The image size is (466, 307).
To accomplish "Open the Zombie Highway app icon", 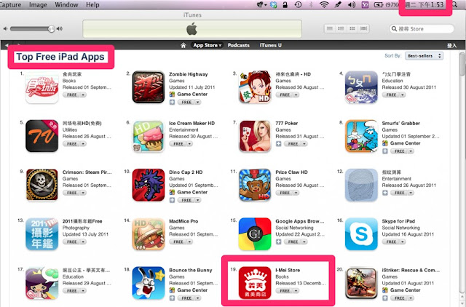I will click(x=149, y=87).
